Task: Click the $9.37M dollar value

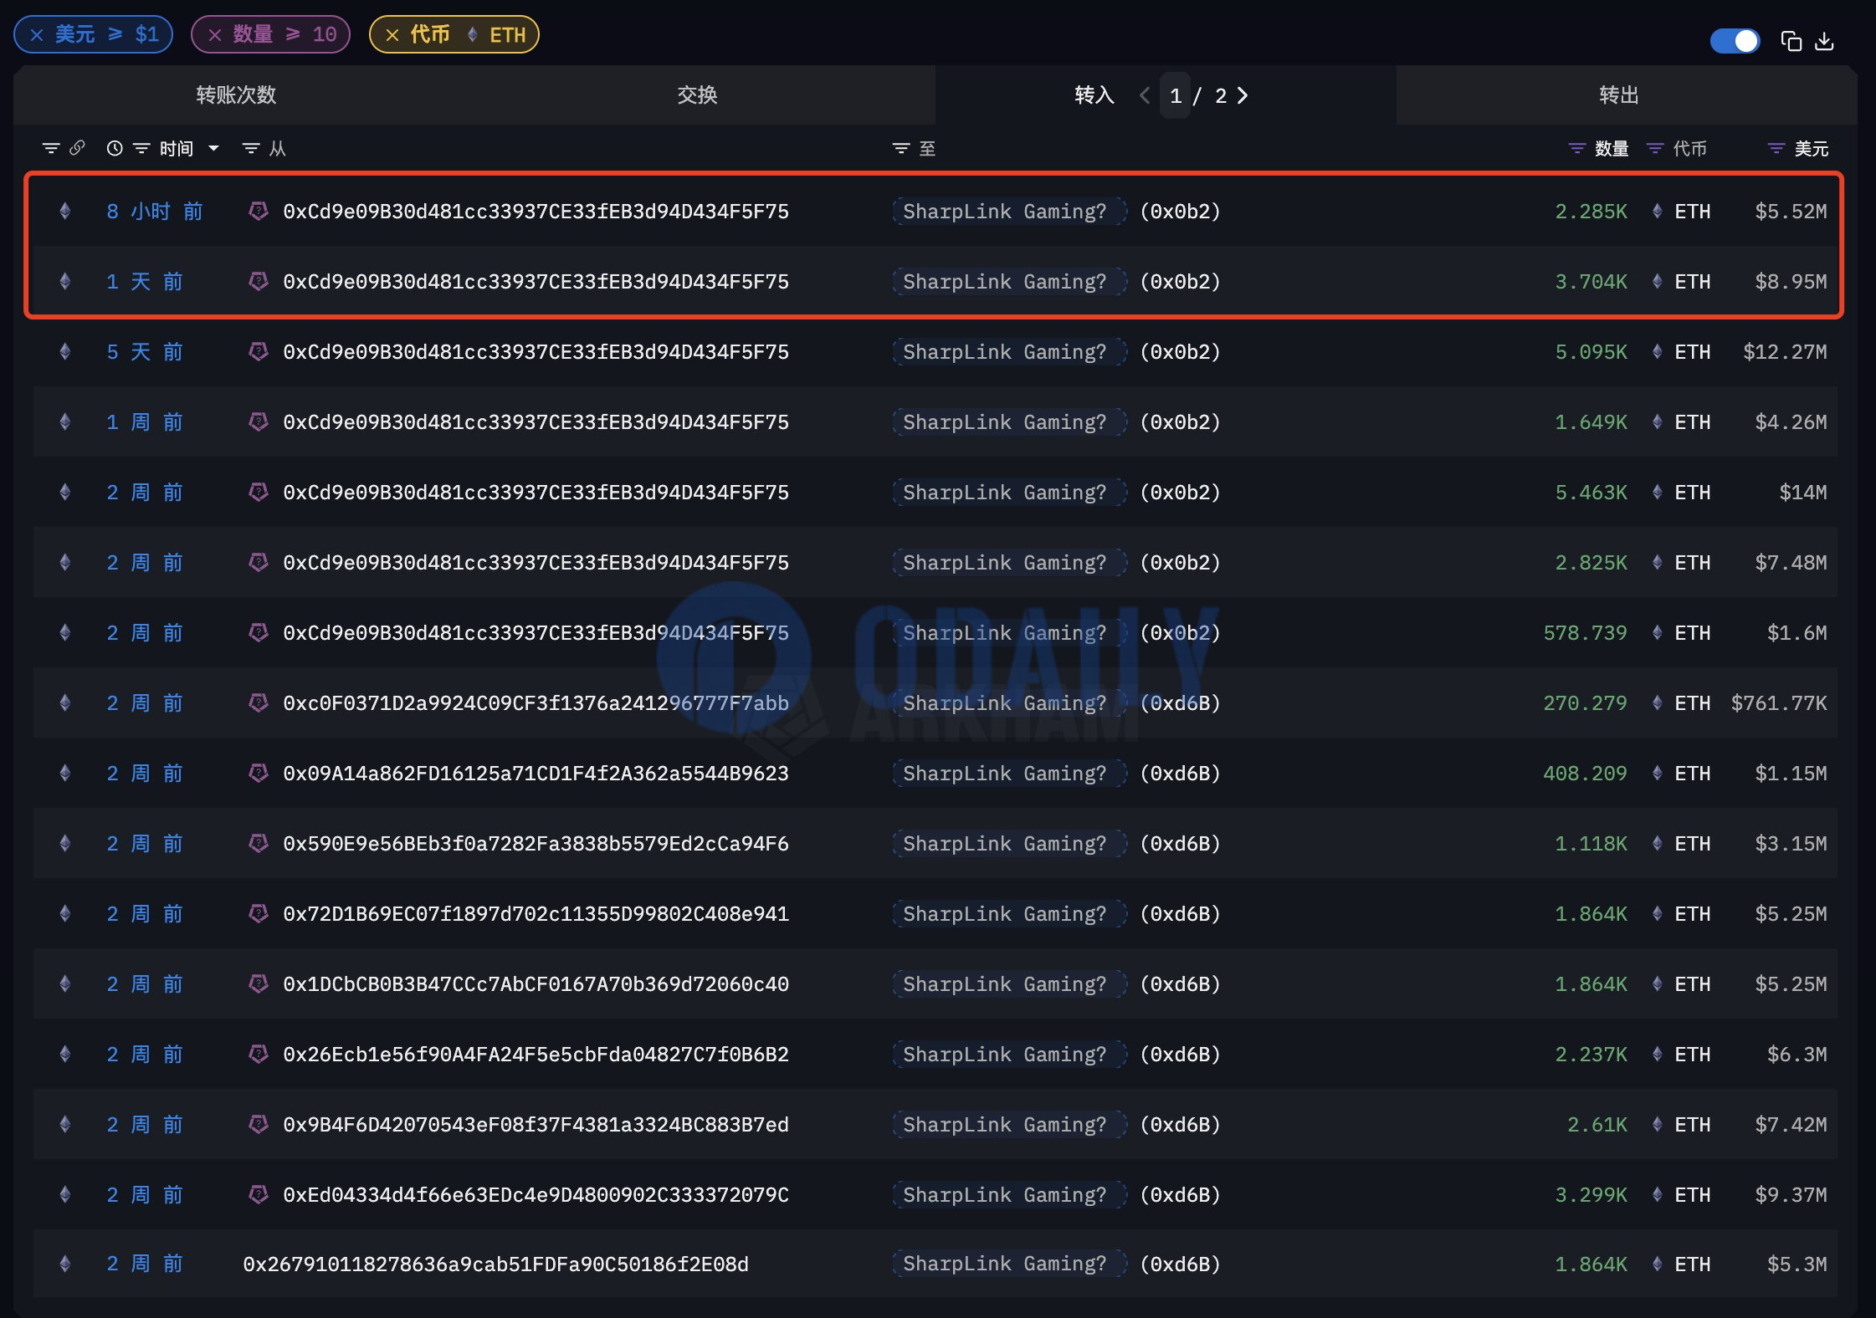Action: click(1791, 1195)
